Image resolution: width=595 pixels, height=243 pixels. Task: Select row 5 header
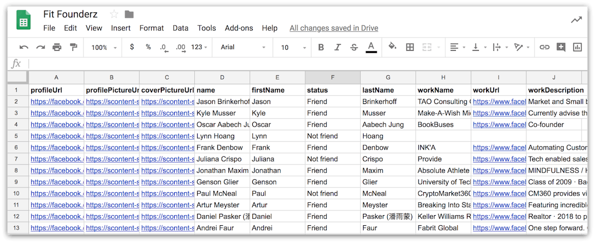click(x=18, y=136)
